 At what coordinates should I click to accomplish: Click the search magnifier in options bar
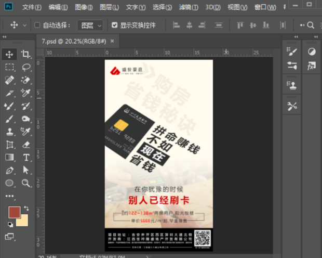311,25
